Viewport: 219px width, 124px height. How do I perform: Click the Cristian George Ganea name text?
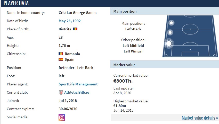click(78, 13)
